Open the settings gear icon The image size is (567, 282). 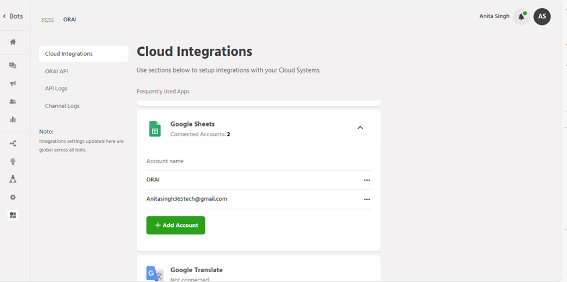pos(13,197)
